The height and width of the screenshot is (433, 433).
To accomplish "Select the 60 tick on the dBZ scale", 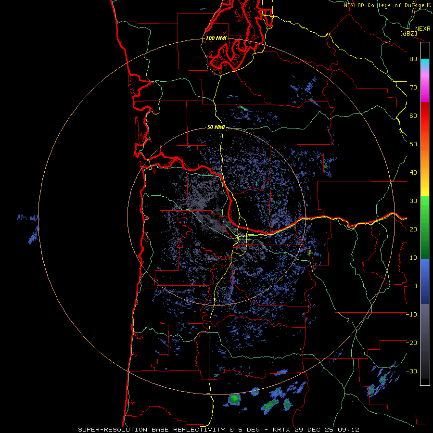I will [x=413, y=115].
